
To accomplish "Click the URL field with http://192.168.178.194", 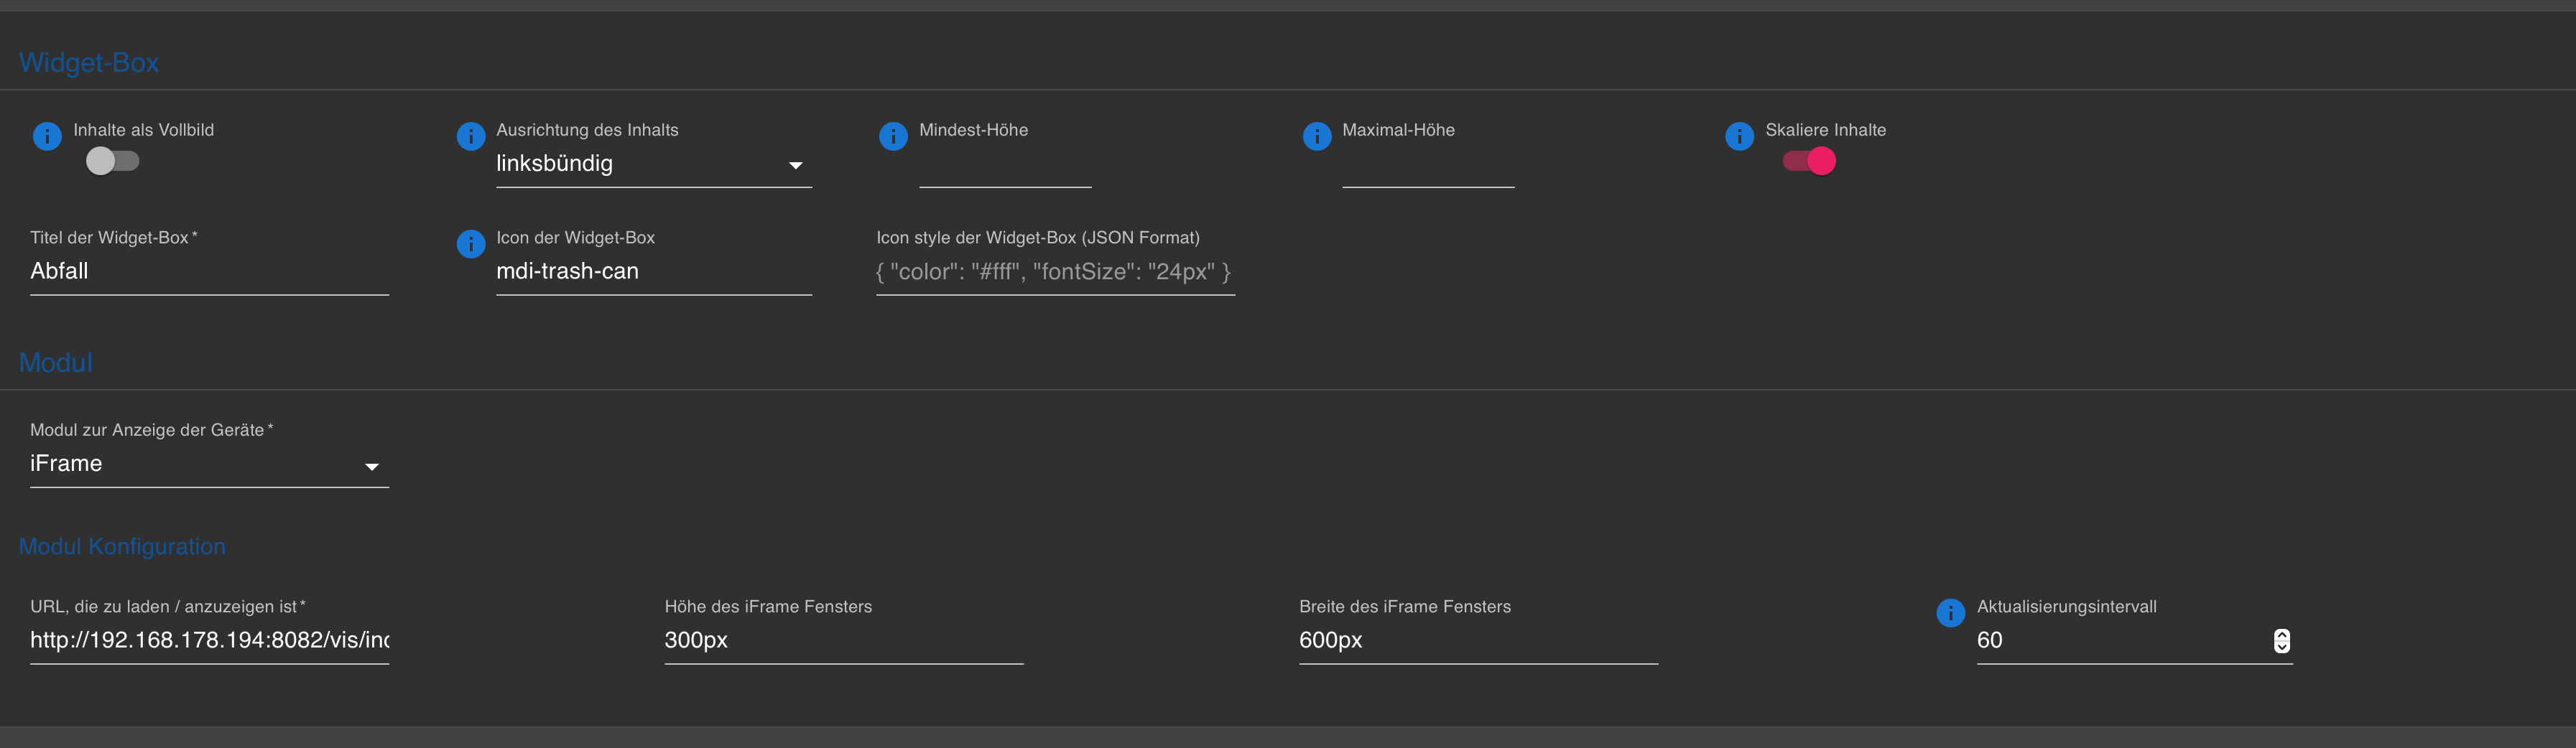I will point(209,640).
